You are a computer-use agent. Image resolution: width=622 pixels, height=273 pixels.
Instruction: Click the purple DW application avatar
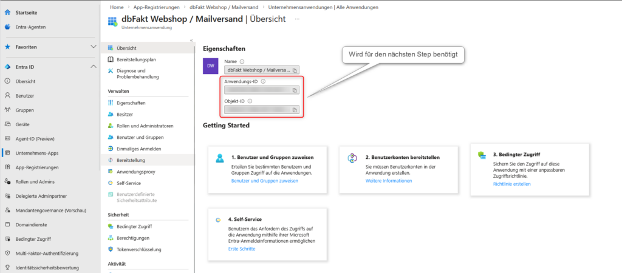pos(210,66)
